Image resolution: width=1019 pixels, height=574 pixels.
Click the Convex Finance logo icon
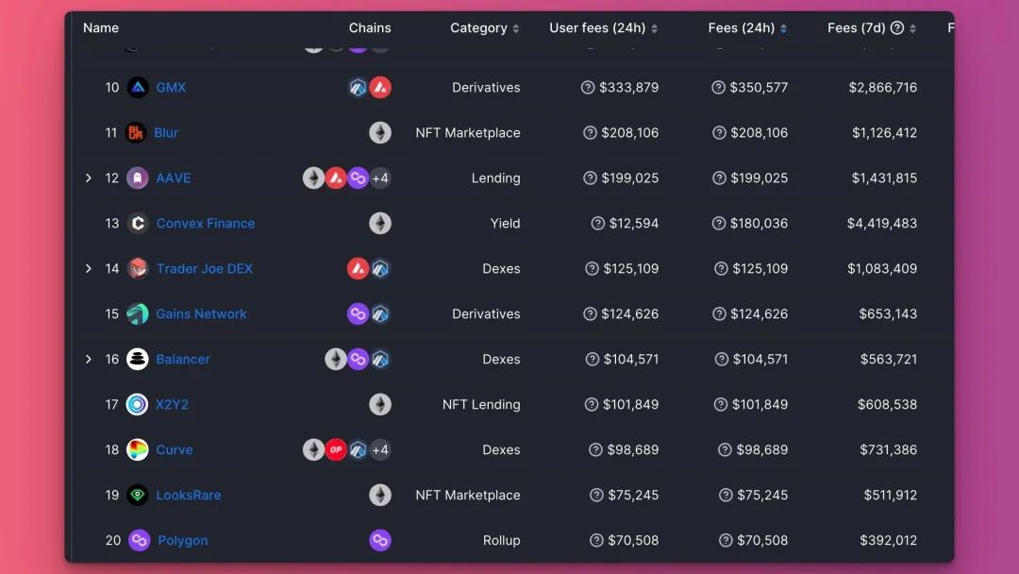coord(138,223)
